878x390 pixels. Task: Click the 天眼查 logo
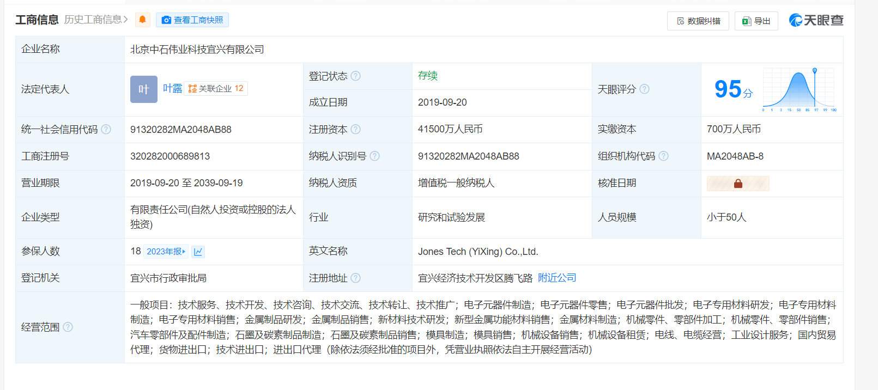tap(816, 20)
